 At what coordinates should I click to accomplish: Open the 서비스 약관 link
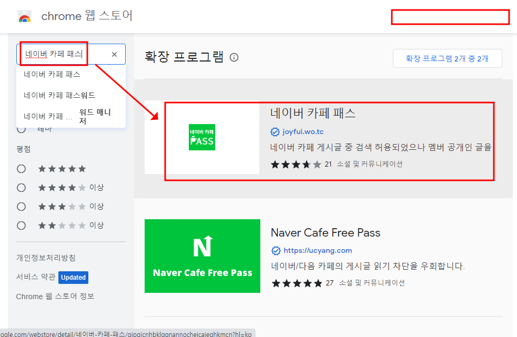coord(36,277)
